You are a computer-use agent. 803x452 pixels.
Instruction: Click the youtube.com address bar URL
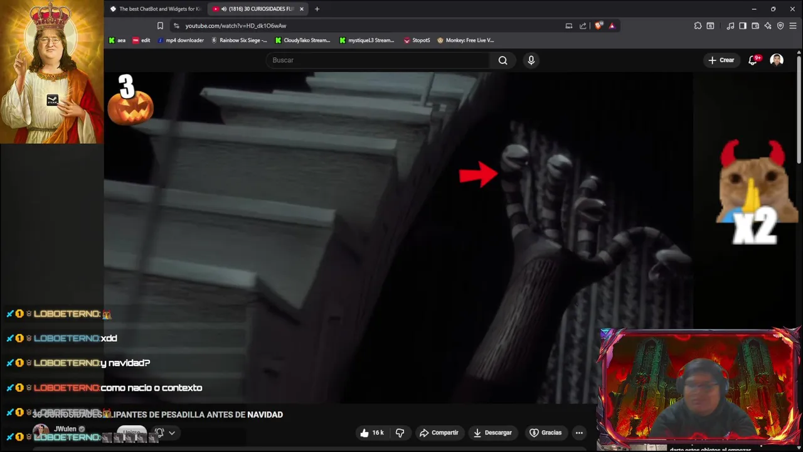[x=236, y=26]
